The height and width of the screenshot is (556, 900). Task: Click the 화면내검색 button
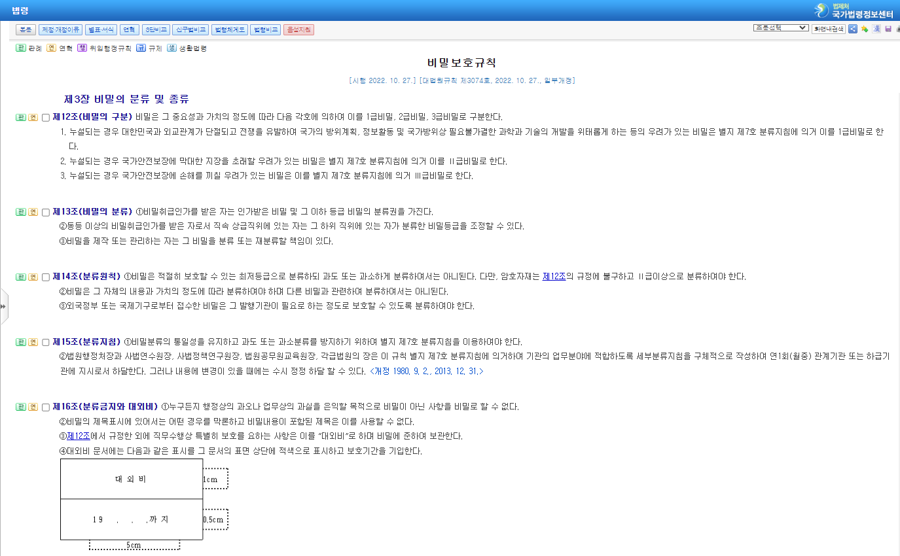pos(828,29)
